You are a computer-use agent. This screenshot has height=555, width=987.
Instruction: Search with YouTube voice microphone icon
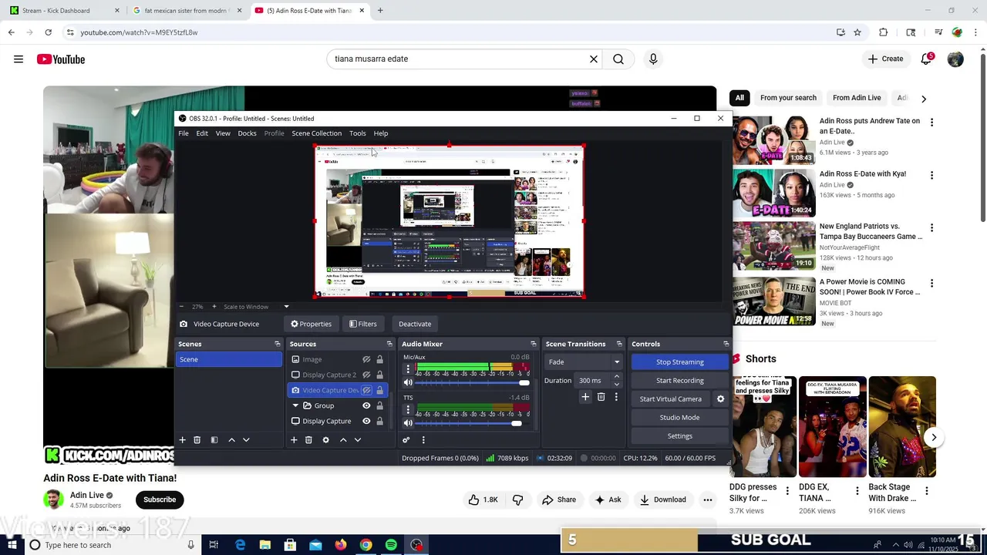(653, 59)
